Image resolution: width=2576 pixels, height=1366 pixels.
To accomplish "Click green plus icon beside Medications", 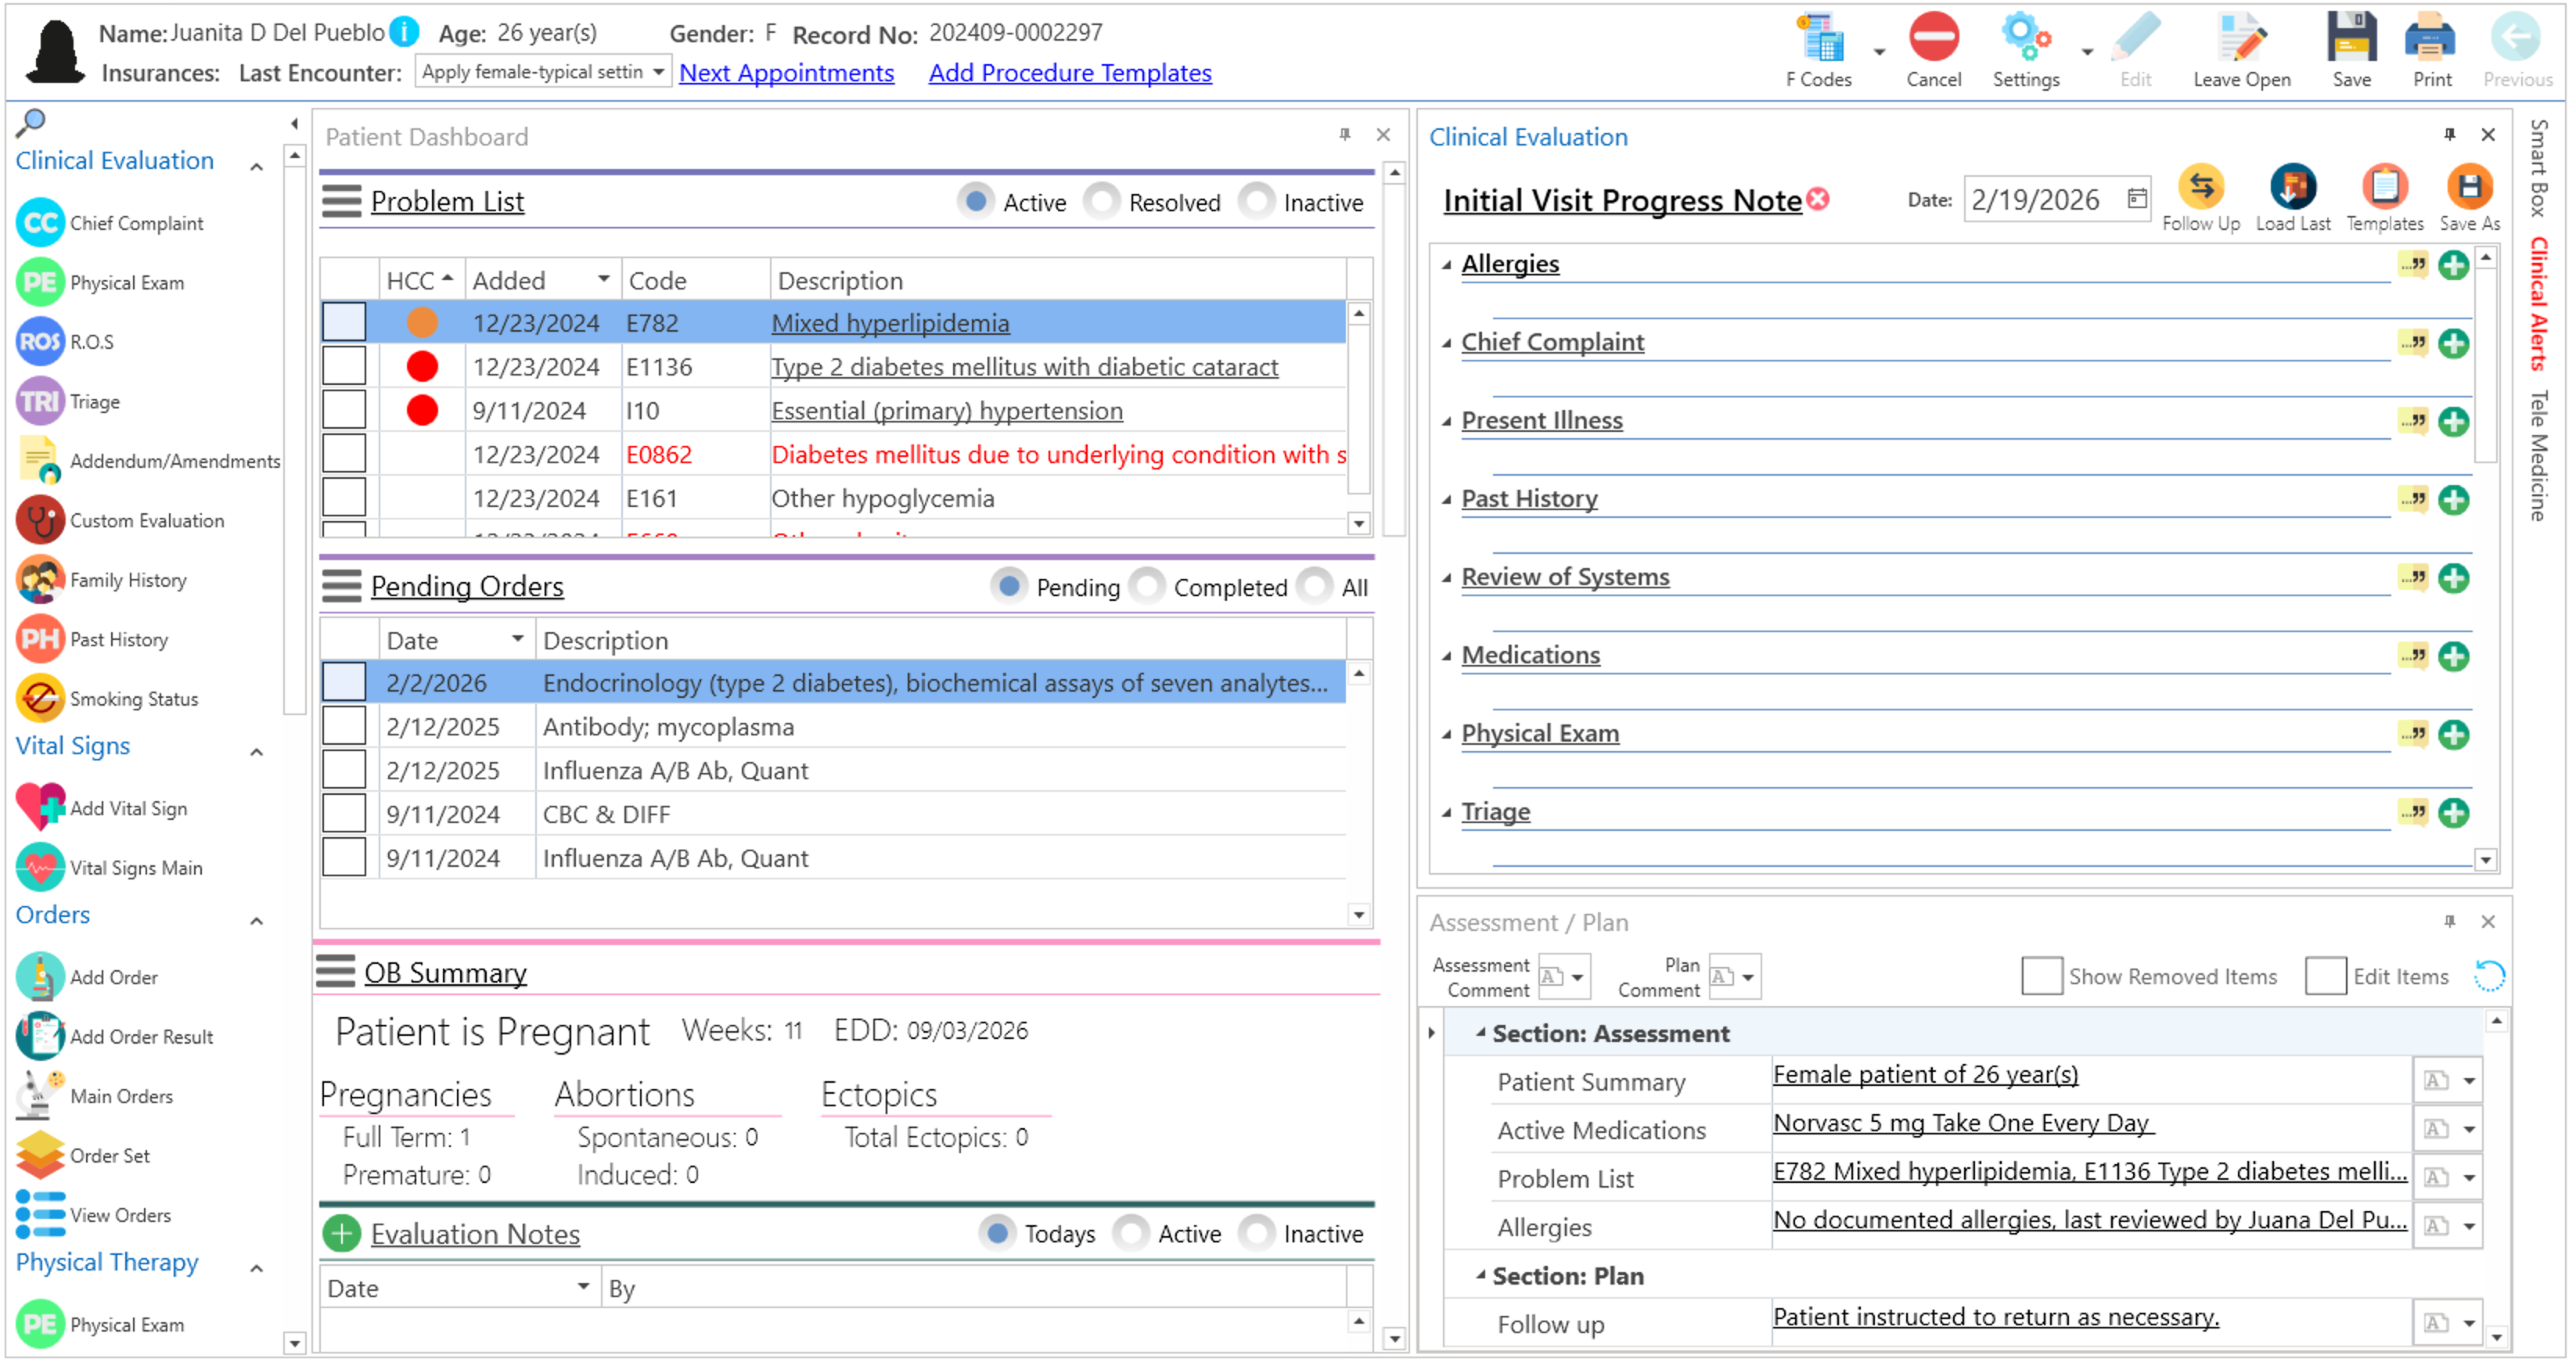I will tap(2453, 657).
